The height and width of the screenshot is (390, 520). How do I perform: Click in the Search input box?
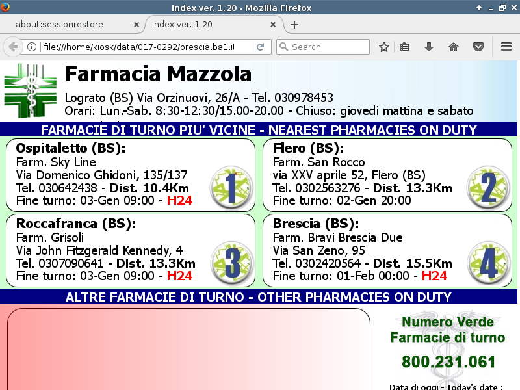tap(328, 47)
